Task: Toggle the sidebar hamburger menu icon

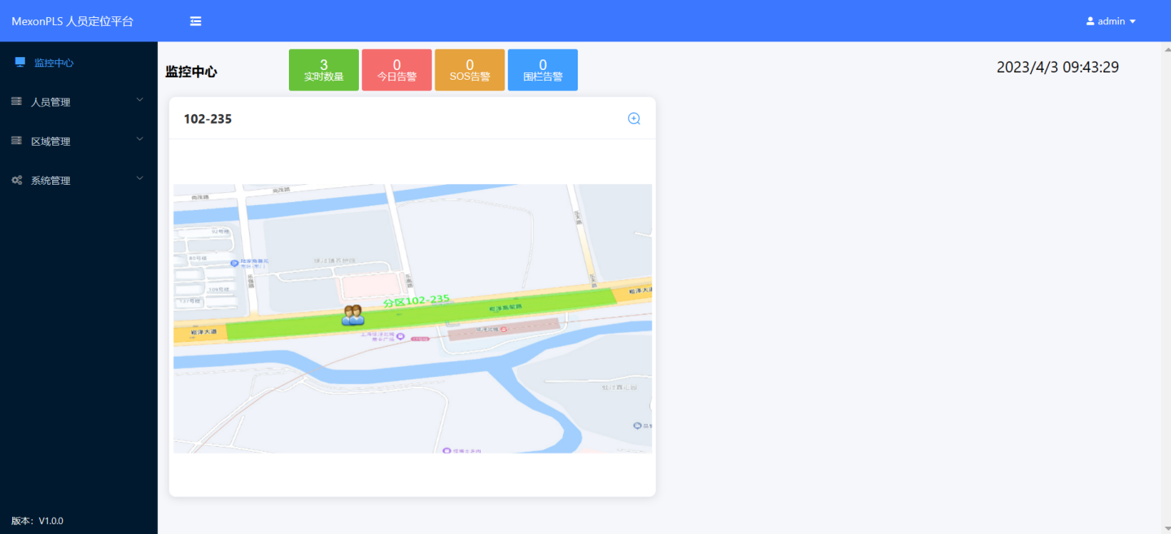Action: 195,21
